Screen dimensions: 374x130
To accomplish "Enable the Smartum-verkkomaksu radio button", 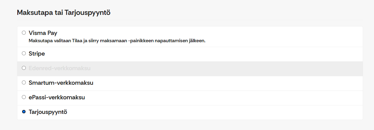I will click(24, 83).
